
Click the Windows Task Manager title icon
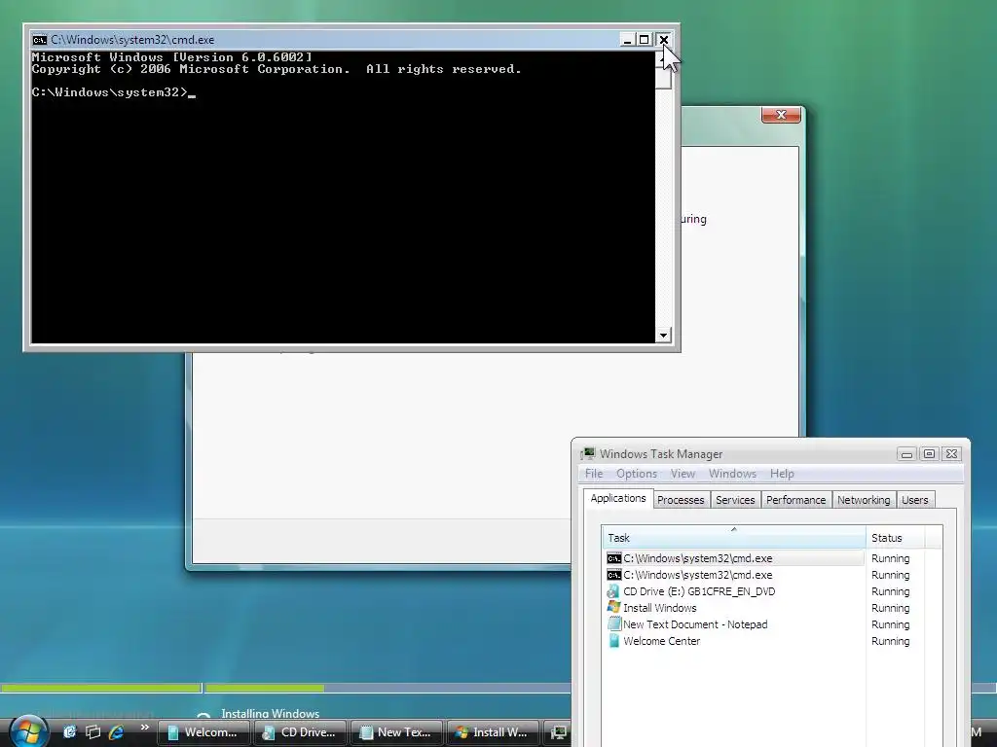point(589,453)
